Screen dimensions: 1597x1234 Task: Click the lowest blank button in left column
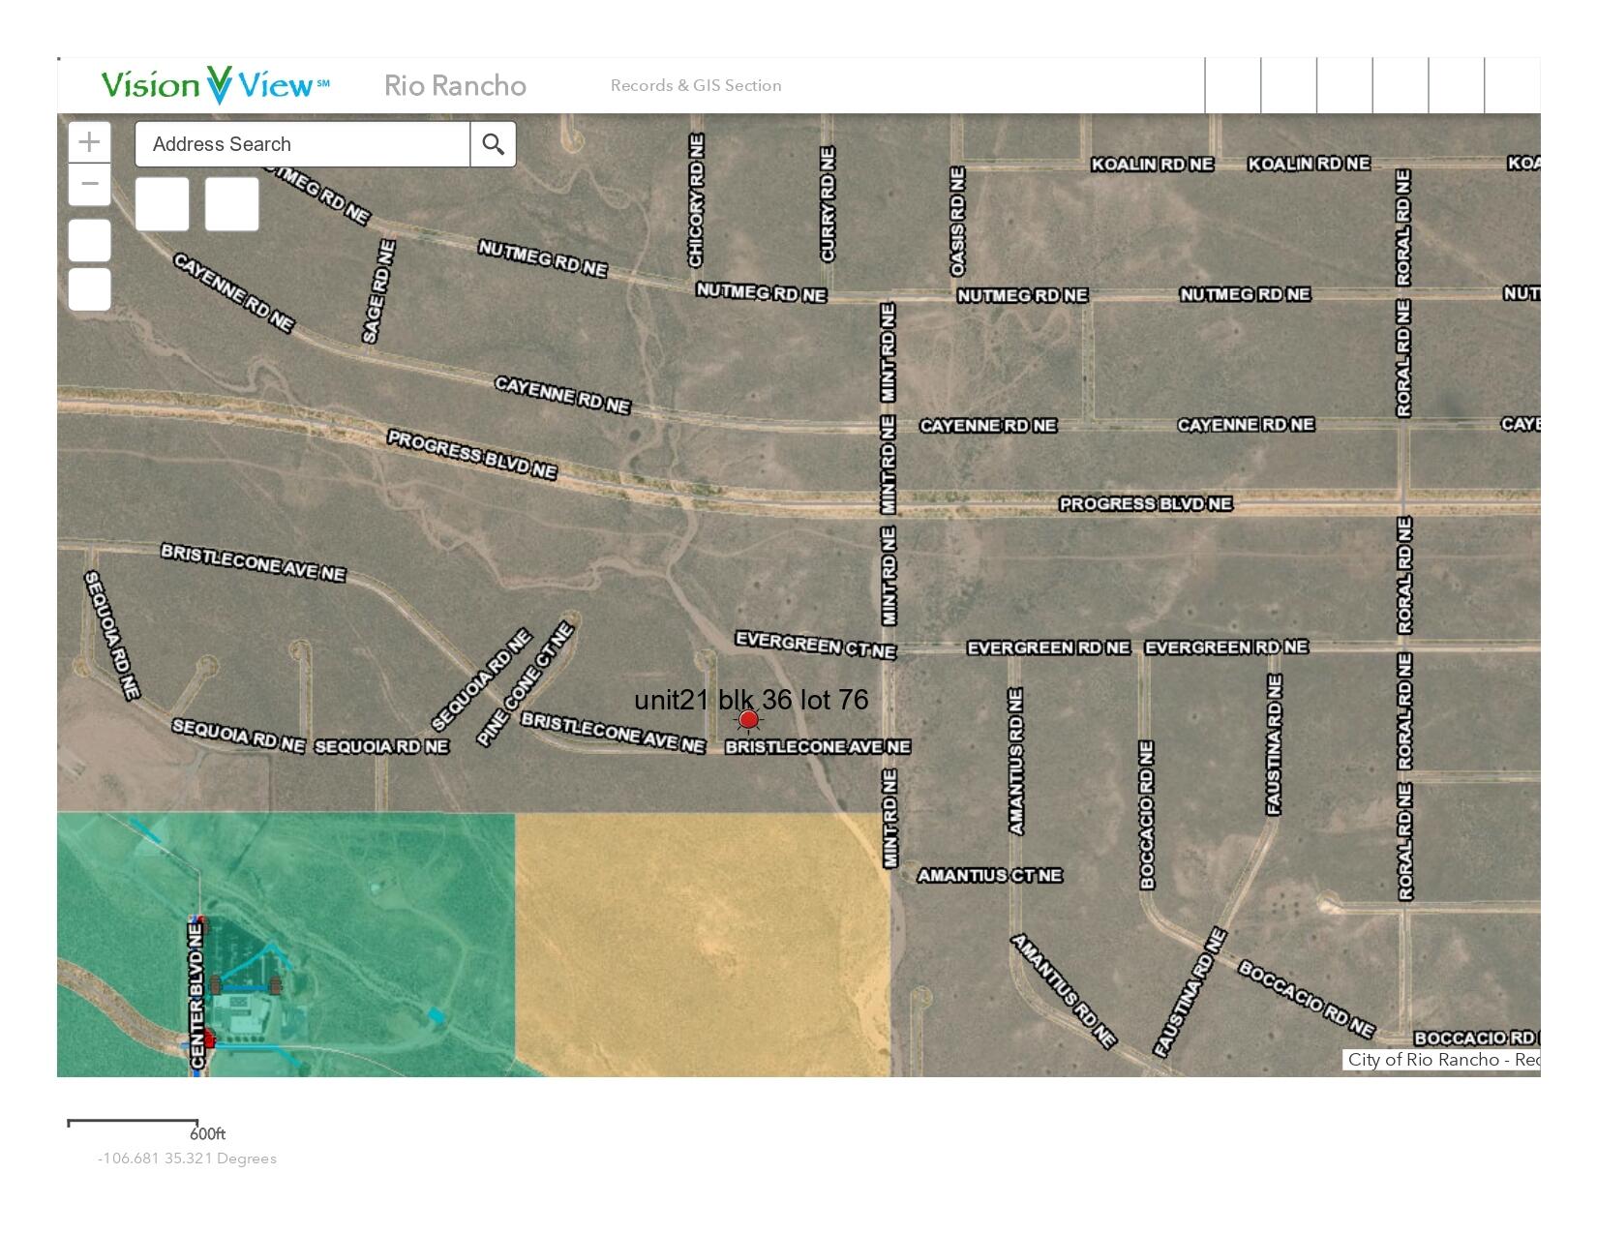[89, 289]
